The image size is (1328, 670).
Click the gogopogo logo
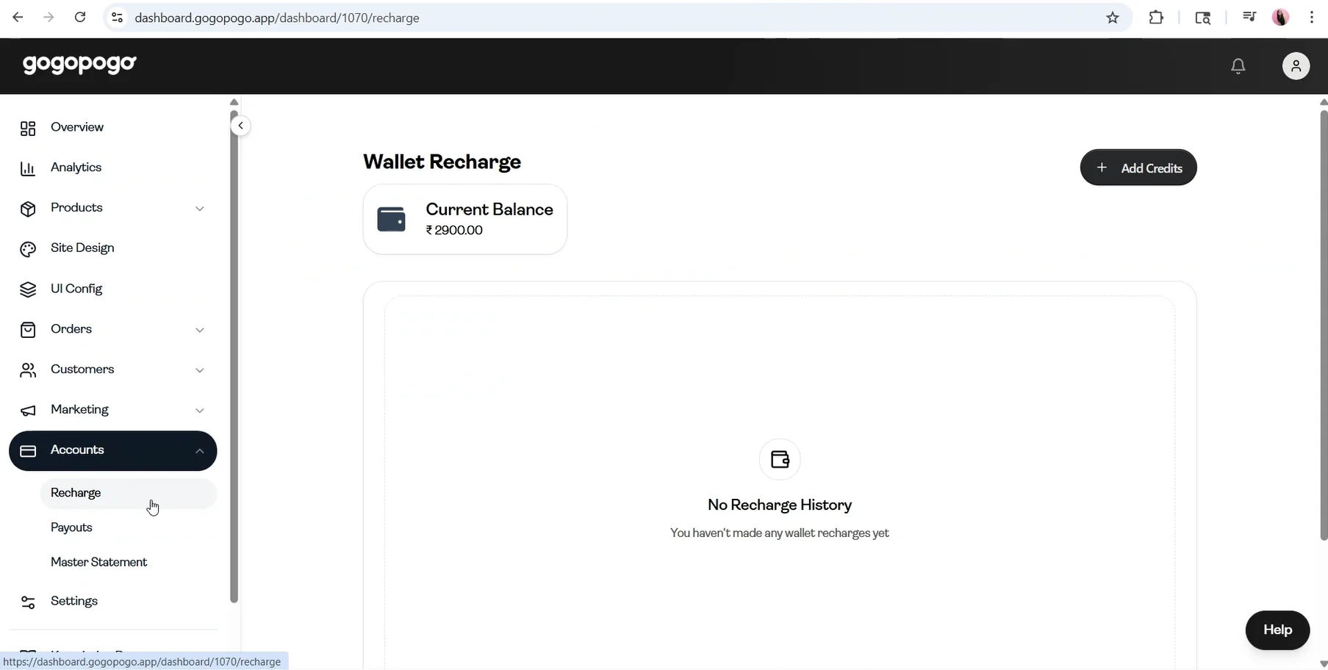[79, 64]
